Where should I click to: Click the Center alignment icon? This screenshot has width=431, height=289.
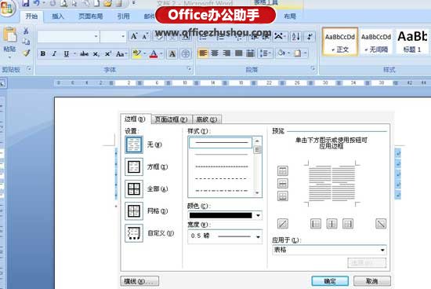215,53
